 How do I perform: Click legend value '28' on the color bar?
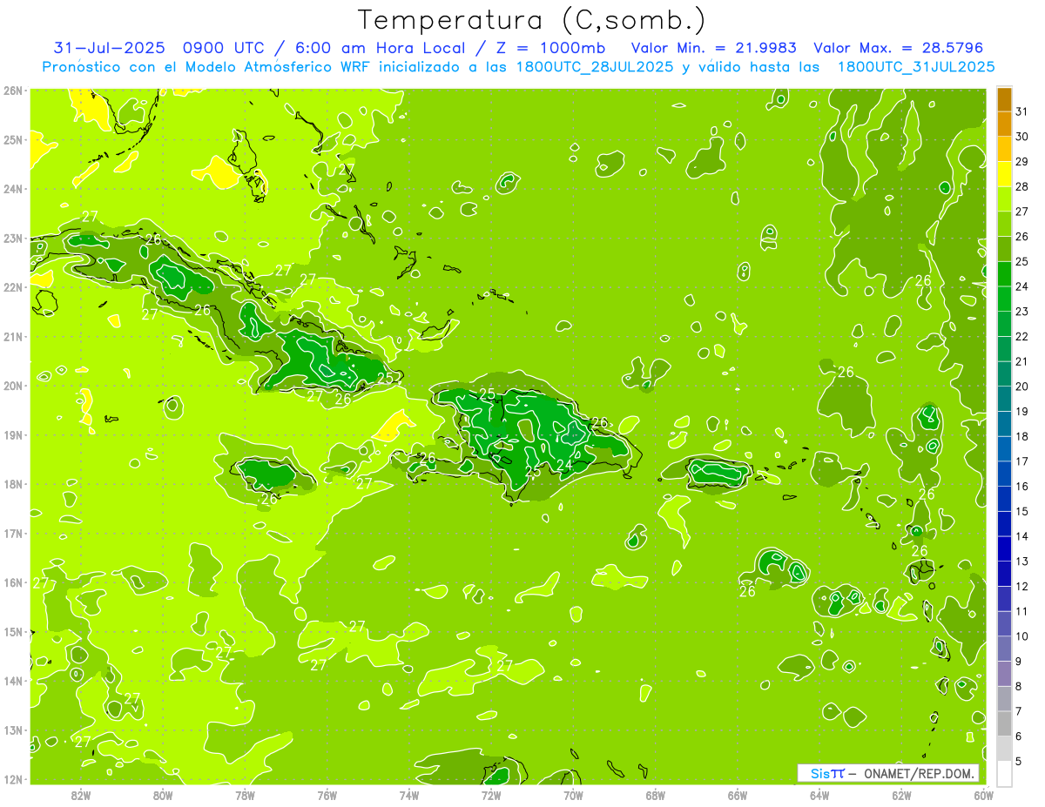pyautogui.click(x=1022, y=186)
